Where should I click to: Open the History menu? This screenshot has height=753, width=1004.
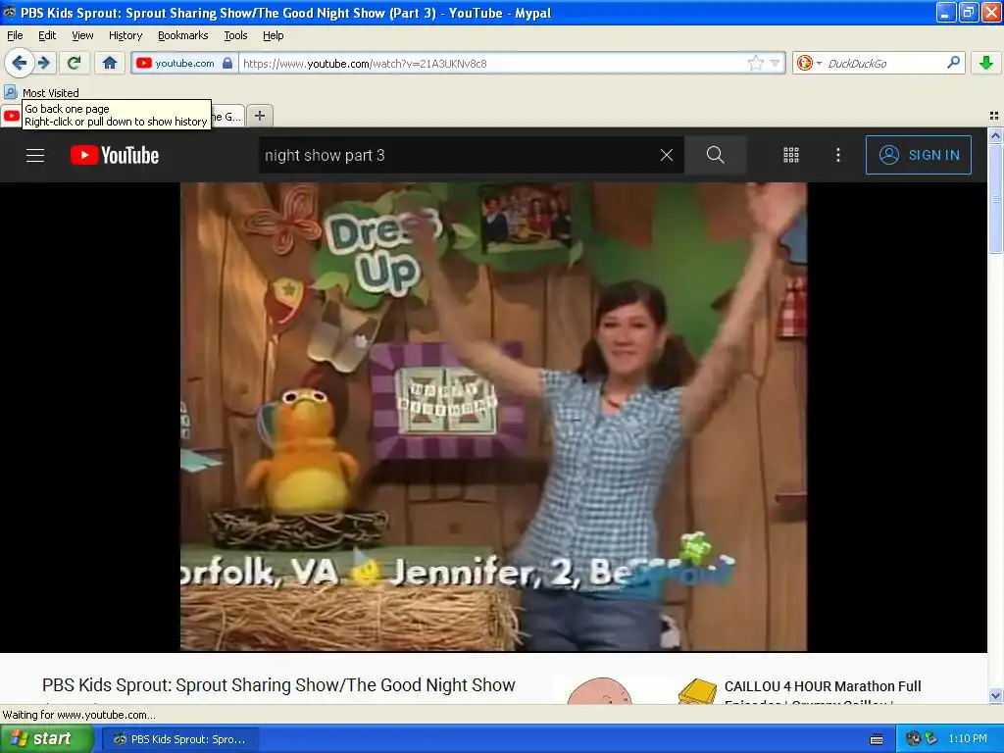[x=125, y=35]
